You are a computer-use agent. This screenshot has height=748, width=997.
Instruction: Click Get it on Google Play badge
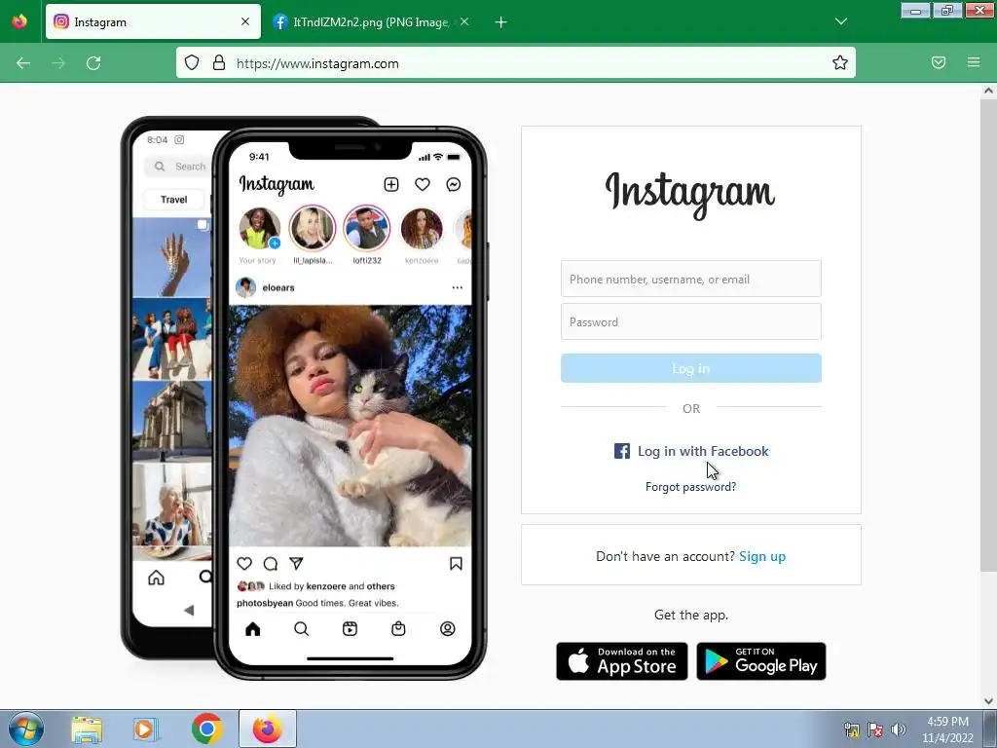(x=761, y=661)
